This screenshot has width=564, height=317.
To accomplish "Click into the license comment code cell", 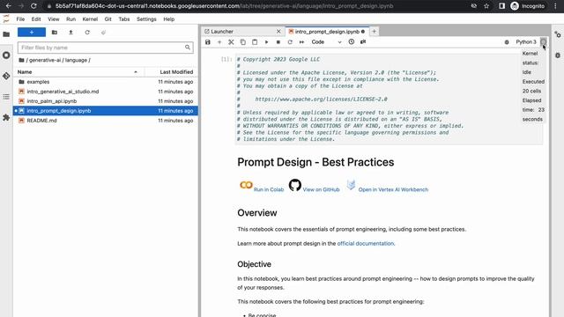I will pyautogui.click(x=389, y=100).
